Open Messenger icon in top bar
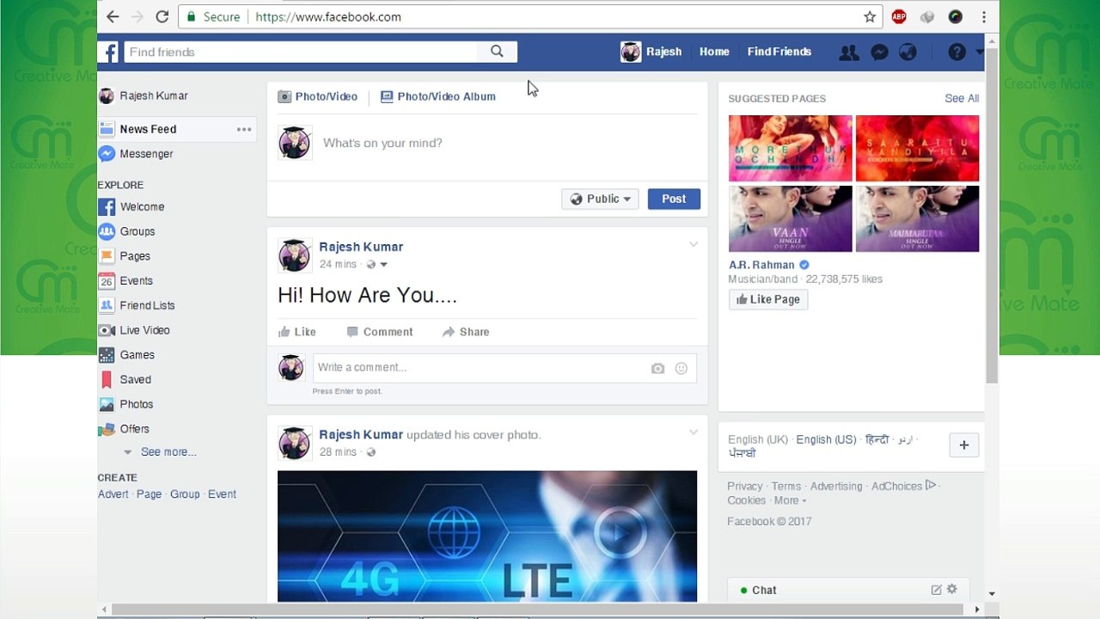This screenshot has width=1100, height=619. [879, 52]
